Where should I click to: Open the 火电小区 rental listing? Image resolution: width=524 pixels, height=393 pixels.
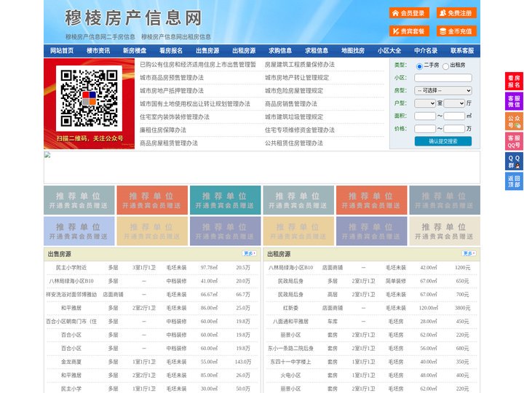point(290,376)
